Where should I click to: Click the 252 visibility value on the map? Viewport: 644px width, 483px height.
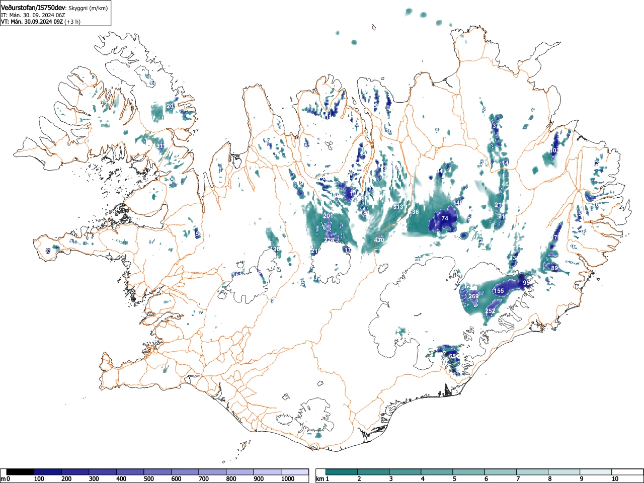pyautogui.click(x=490, y=311)
